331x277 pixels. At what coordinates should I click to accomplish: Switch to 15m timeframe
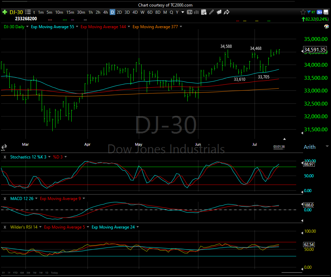pos(70,12)
